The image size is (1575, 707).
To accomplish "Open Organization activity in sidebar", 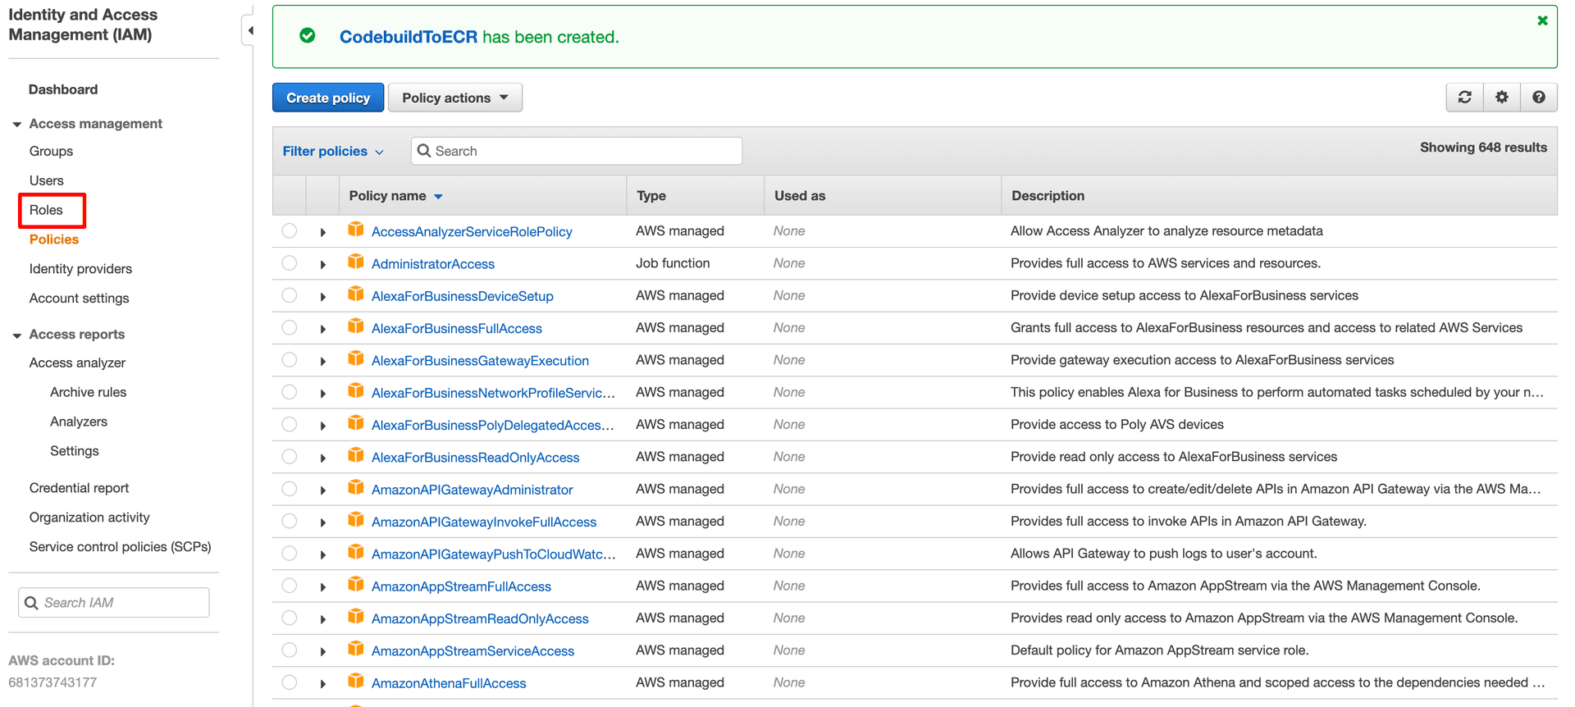I will pyautogui.click(x=89, y=518).
